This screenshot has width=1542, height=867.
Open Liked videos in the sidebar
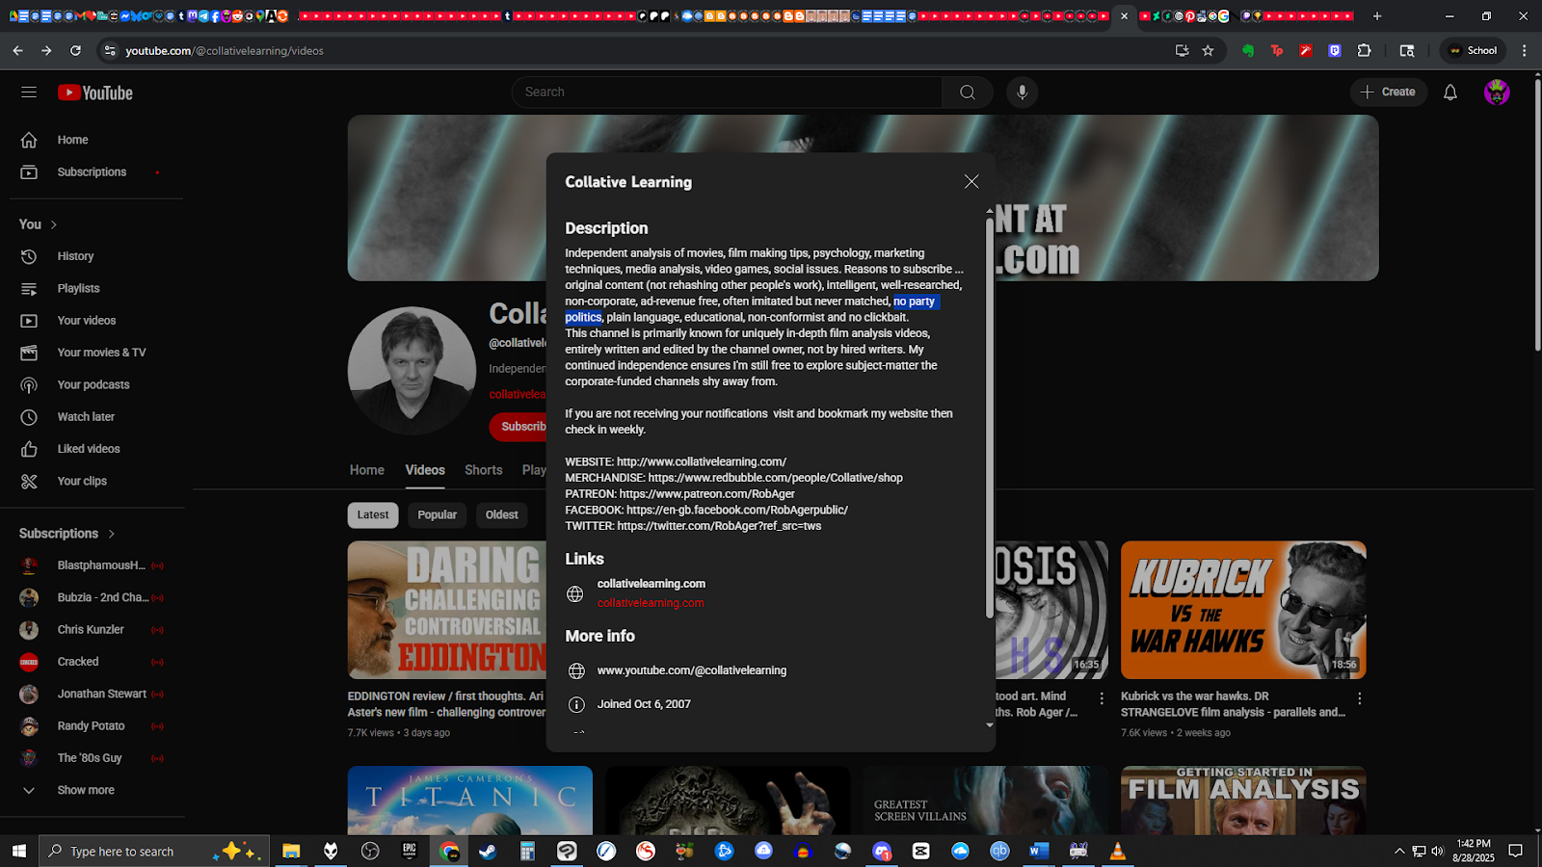point(89,449)
